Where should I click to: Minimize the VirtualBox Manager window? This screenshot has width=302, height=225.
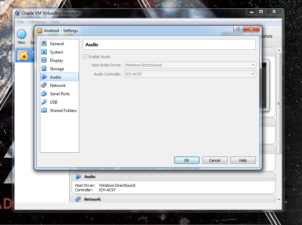point(252,11)
